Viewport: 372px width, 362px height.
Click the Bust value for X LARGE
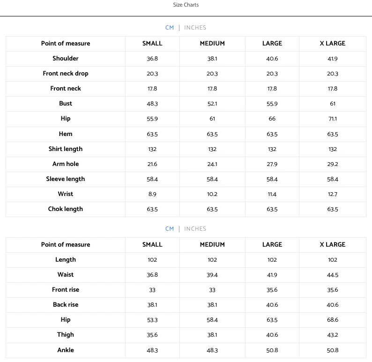332,104
